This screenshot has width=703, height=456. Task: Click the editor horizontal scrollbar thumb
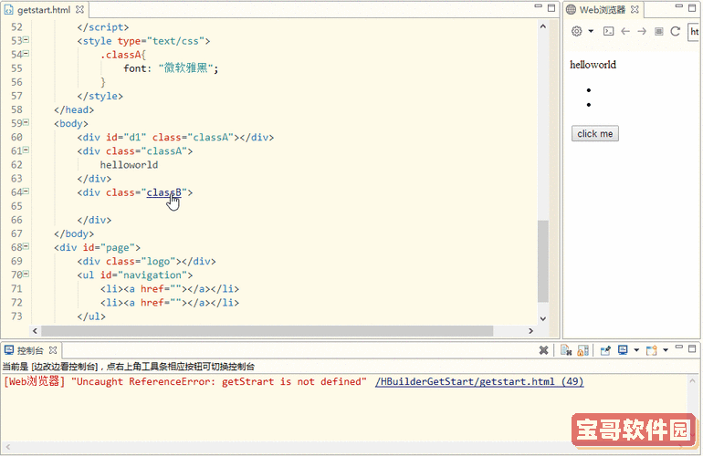pyautogui.click(x=268, y=331)
